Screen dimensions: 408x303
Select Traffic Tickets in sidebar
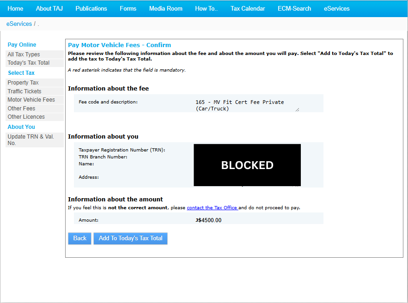tap(24, 91)
